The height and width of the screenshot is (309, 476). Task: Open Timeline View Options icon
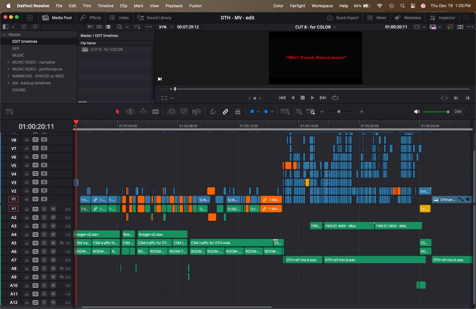10,112
